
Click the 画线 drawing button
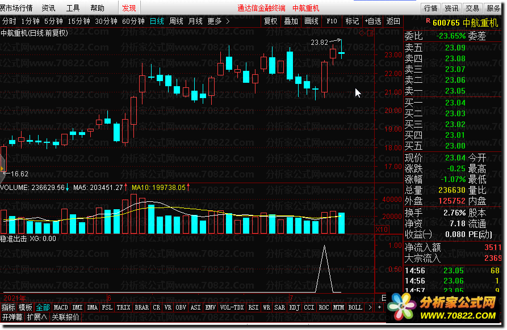pos(311,22)
